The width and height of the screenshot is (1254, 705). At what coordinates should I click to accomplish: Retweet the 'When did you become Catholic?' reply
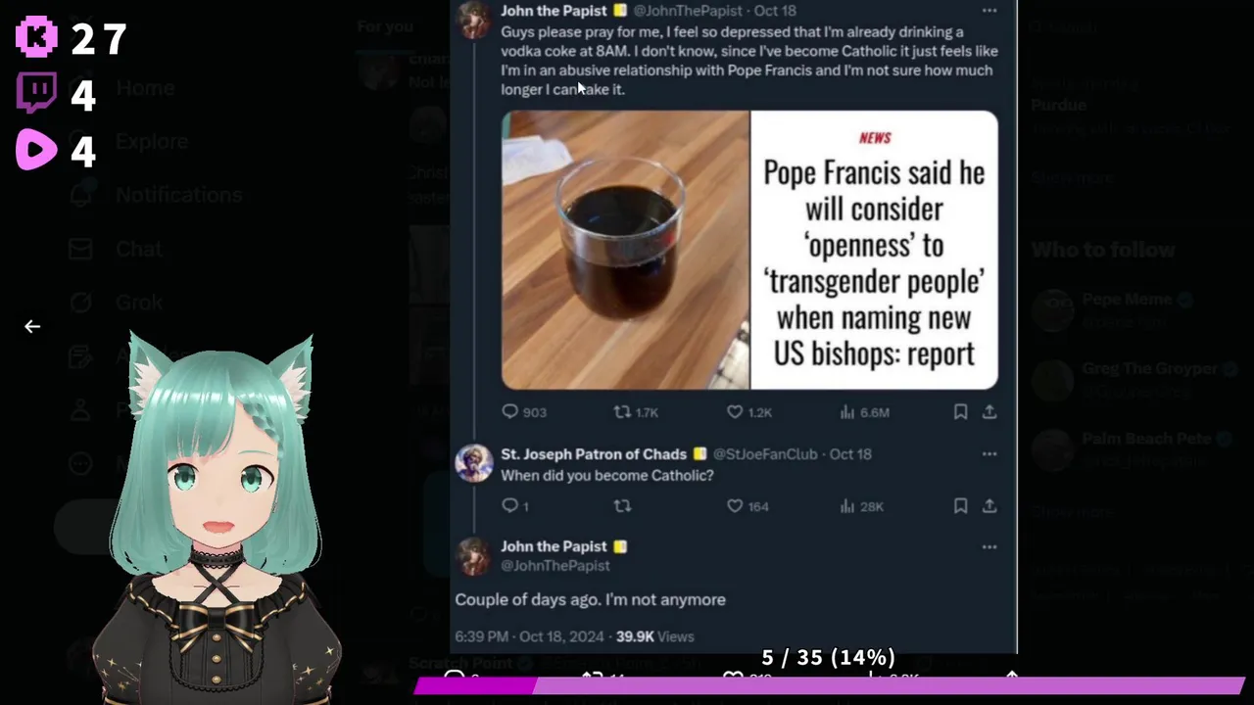pyautogui.click(x=622, y=506)
